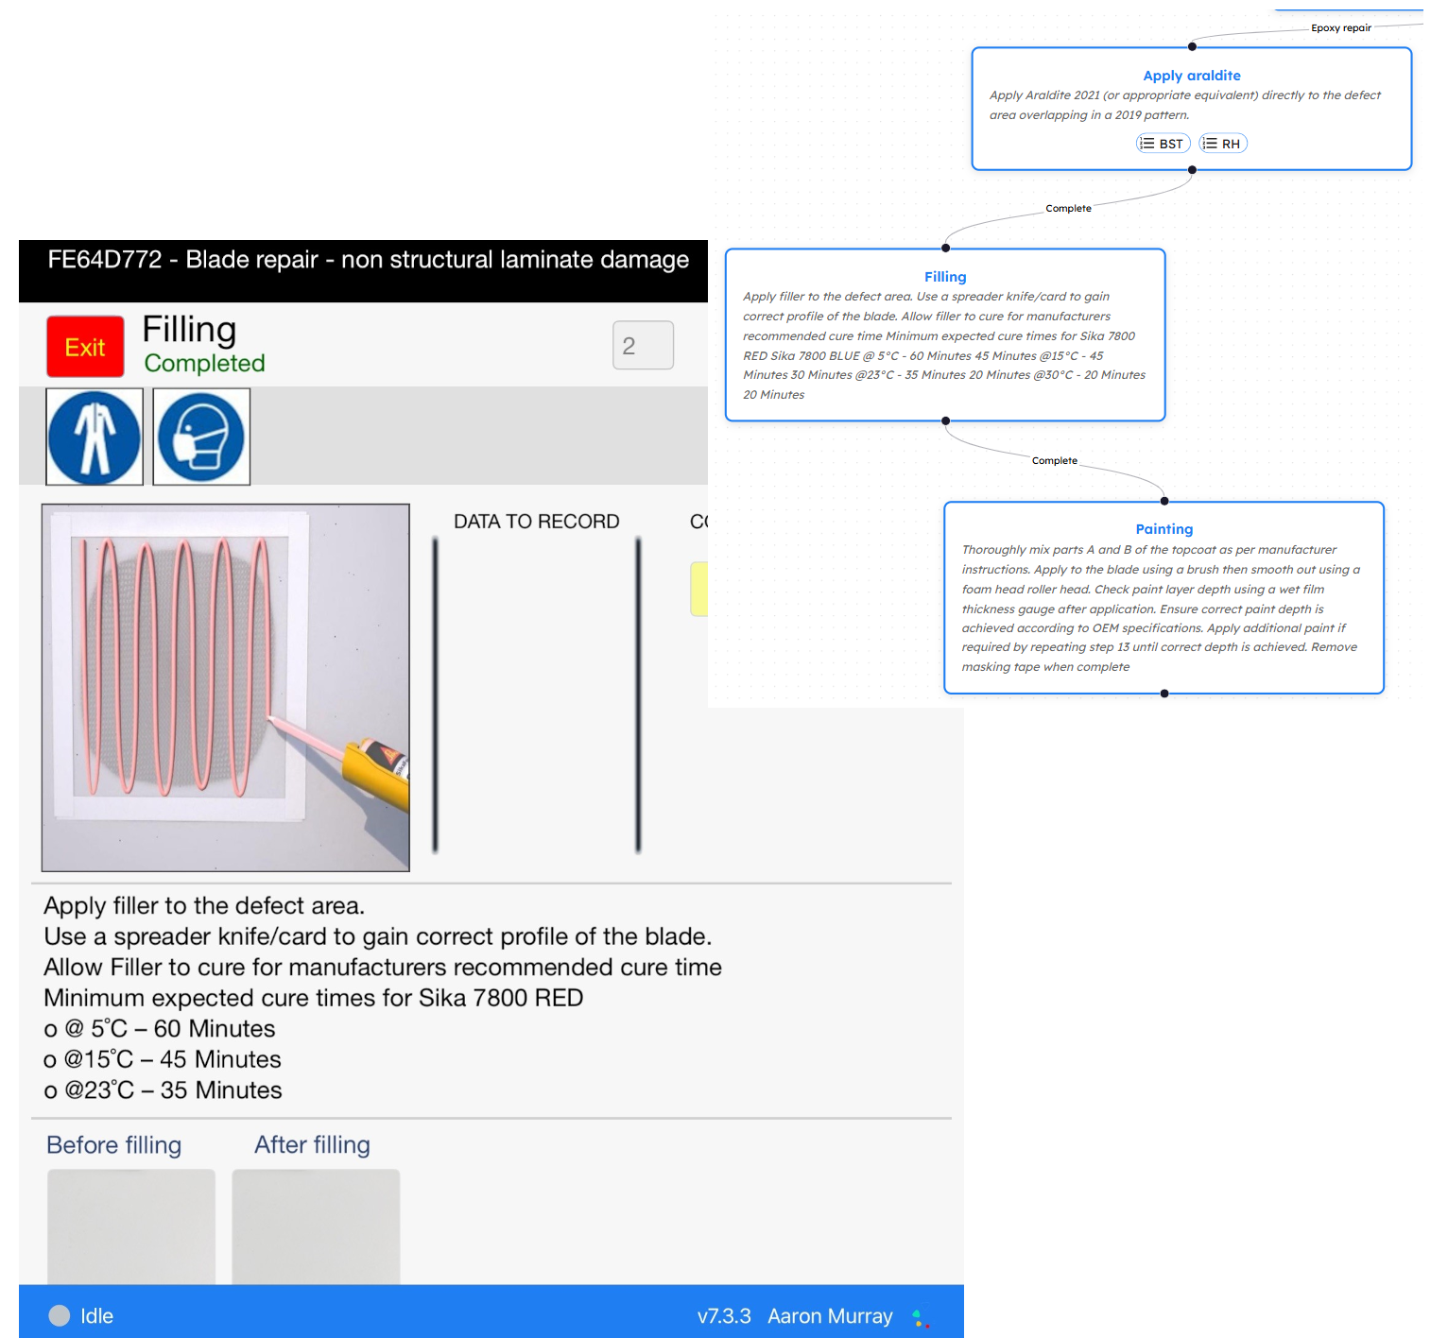
Task: Click the BST list tag
Action: [1163, 144]
